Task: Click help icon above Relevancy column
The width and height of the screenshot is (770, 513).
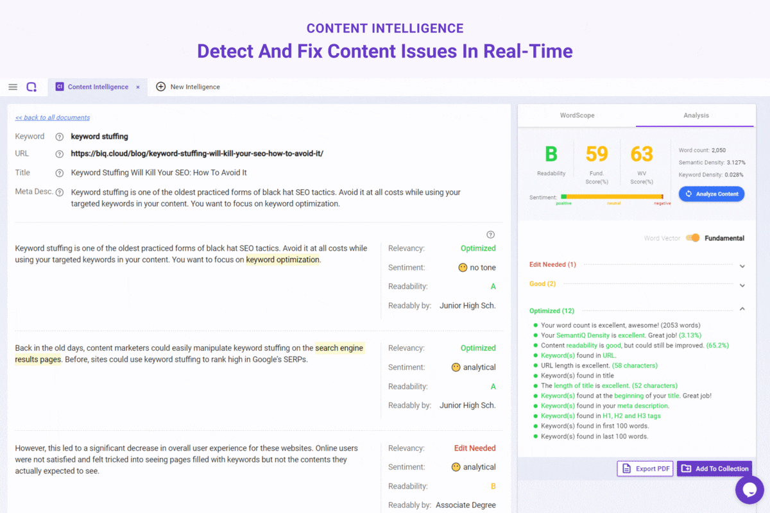Action: point(491,235)
